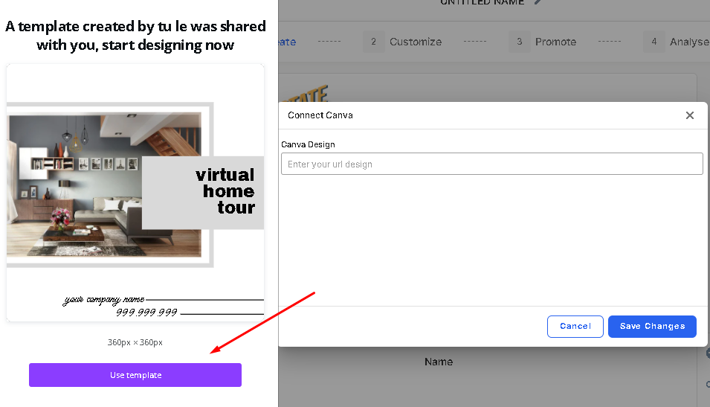Focus the Canva Design URL field

[491, 164]
